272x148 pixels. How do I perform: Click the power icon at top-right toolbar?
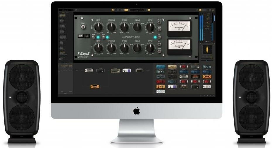(213, 10)
